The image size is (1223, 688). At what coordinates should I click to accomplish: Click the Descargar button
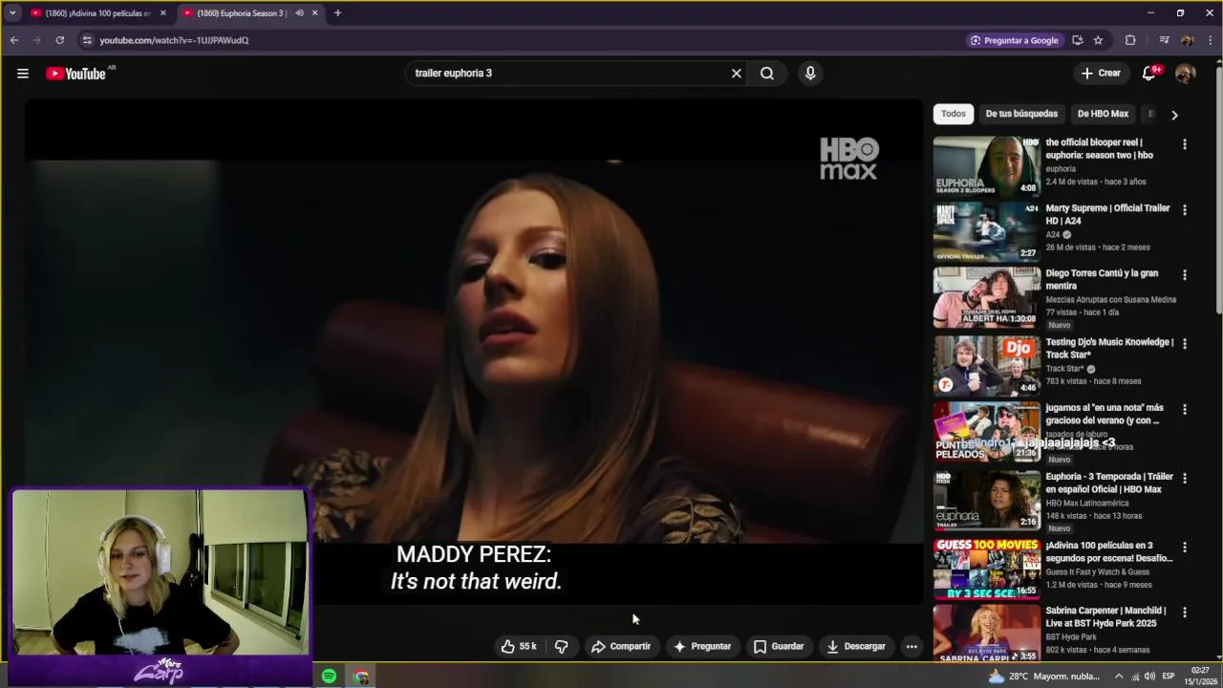click(856, 647)
